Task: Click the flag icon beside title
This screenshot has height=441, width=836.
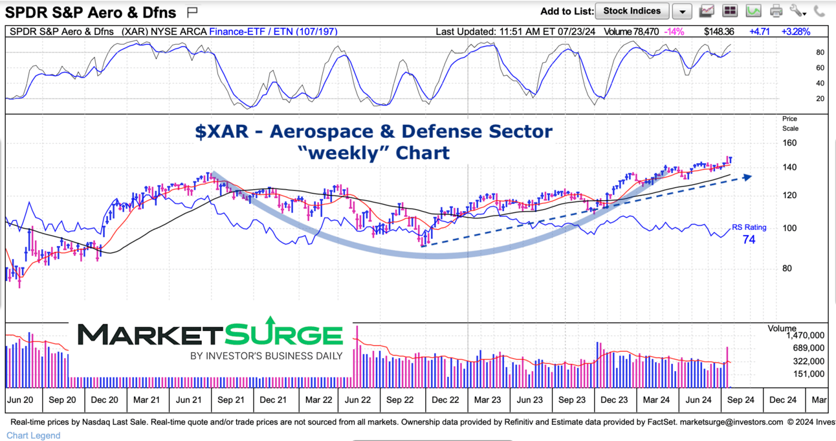Action: [x=192, y=12]
